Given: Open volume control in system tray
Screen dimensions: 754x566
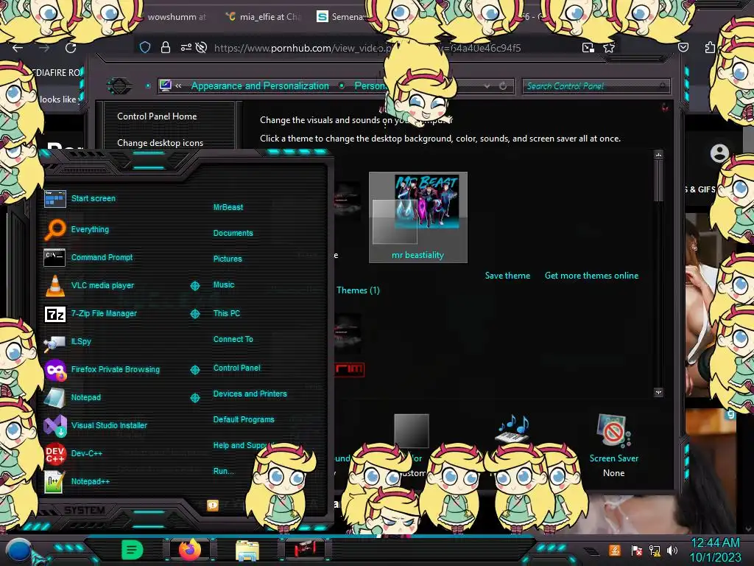Looking at the screenshot, I should click(x=672, y=550).
